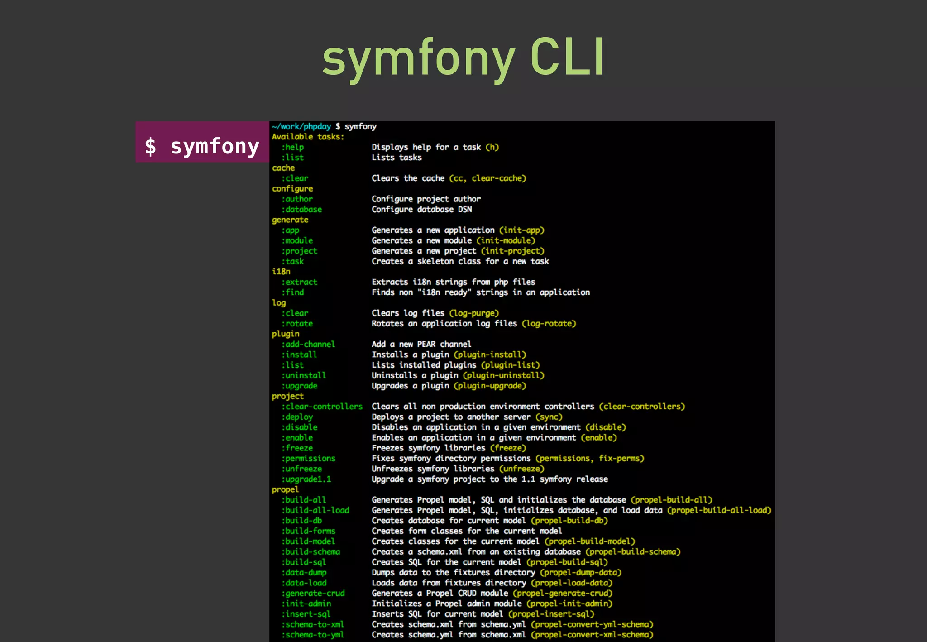Click 'Lists tasks' description text
Viewport: 927px width, 642px height.
pyautogui.click(x=397, y=158)
